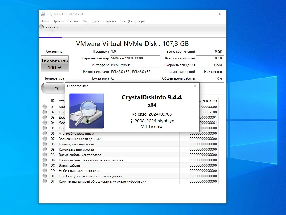The image size is (286, 215).
Task: Click the status circle for attribute 06
Action: 45,133
